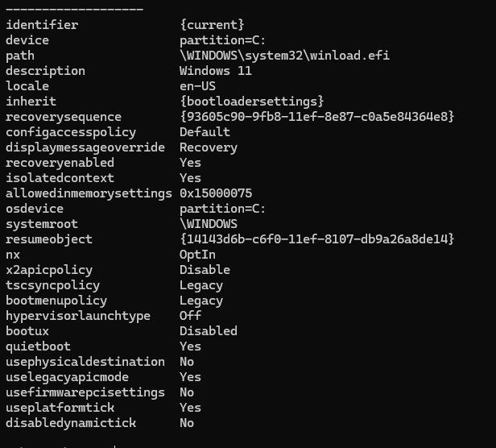Click the hypervisorlaunchtype Off value

click(190, 316)
